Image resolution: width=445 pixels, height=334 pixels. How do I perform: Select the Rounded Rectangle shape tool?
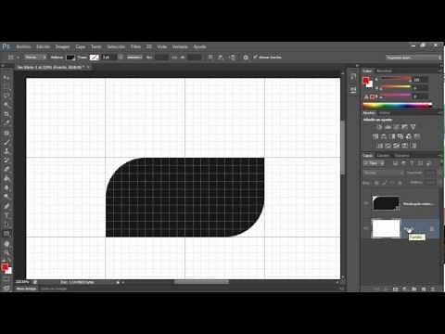tap(6, 234)
